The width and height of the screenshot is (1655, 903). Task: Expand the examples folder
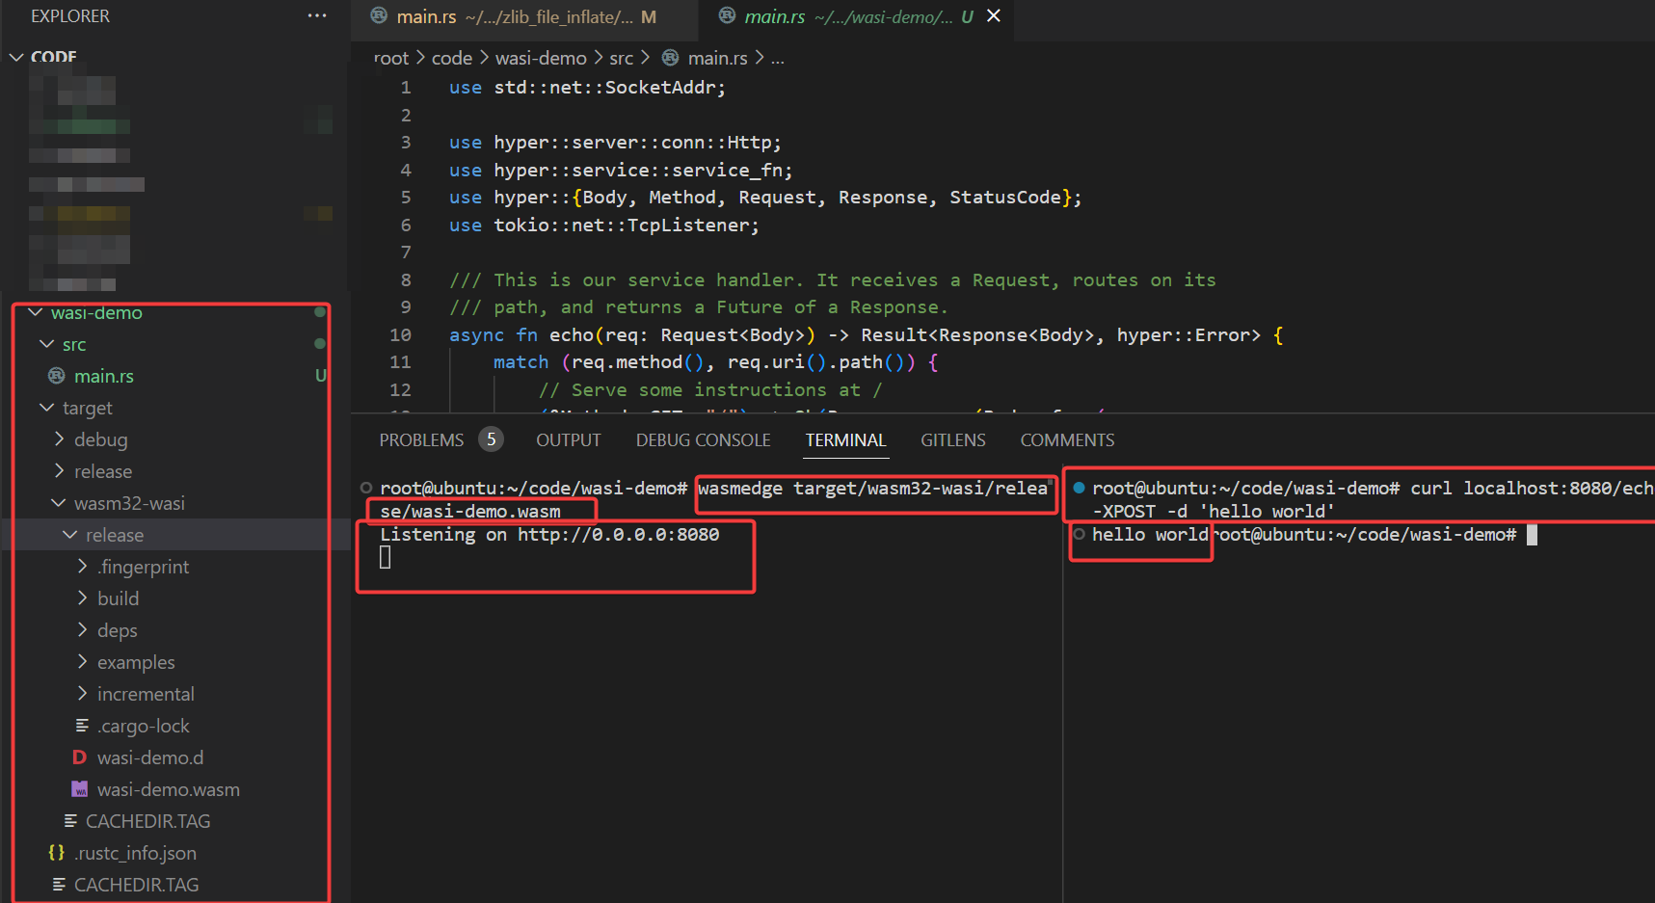coord(82,662)
